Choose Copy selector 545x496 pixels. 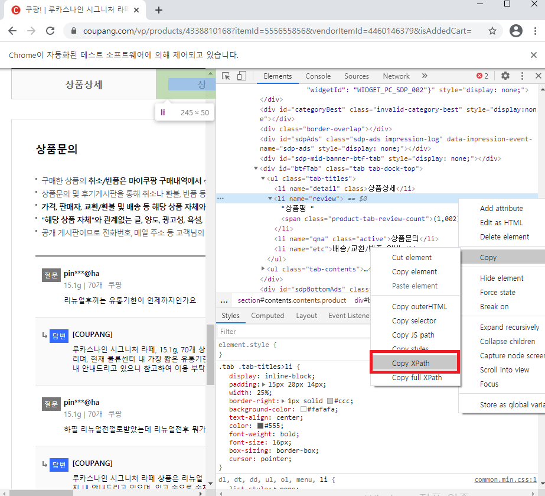(415, 321)
